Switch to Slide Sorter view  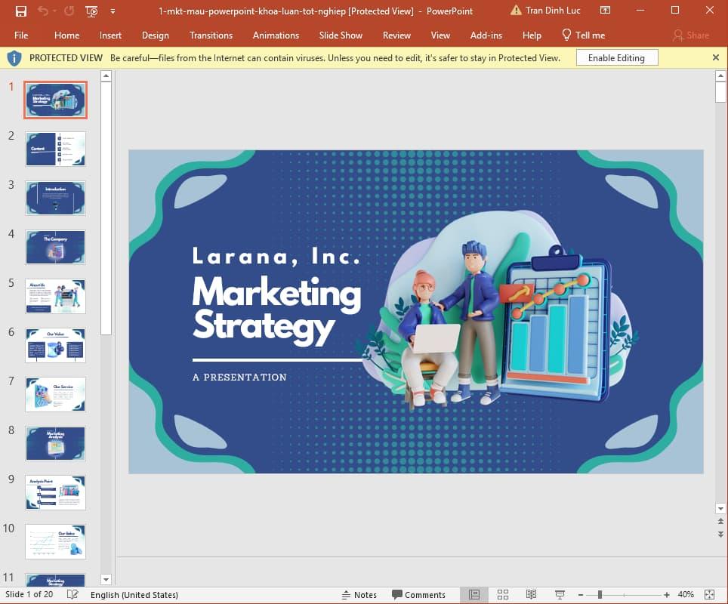[x=503, y=594]
